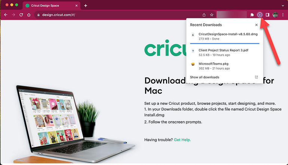Click Show all downloads

[x=205, y=77]
